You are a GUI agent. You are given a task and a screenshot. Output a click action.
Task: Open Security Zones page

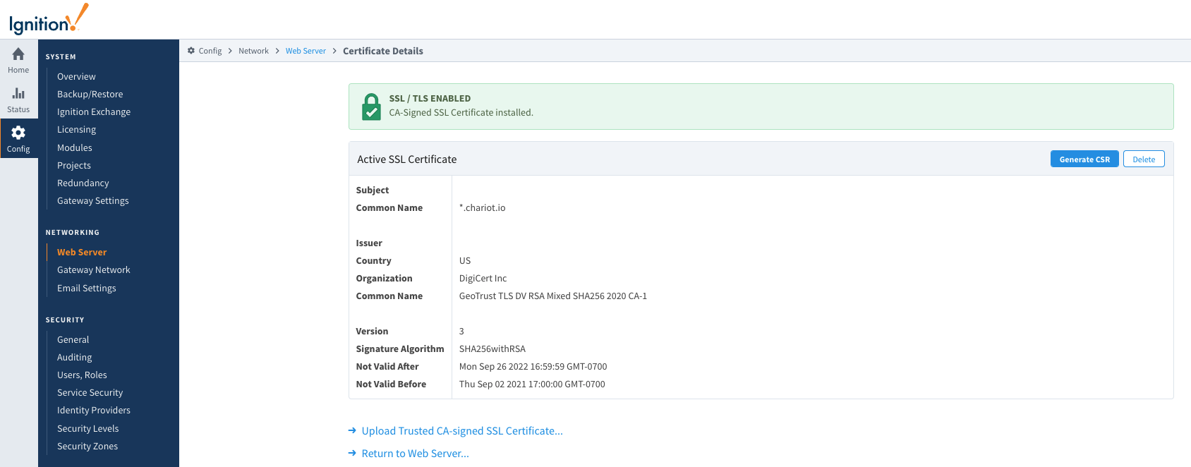[87, 446]
